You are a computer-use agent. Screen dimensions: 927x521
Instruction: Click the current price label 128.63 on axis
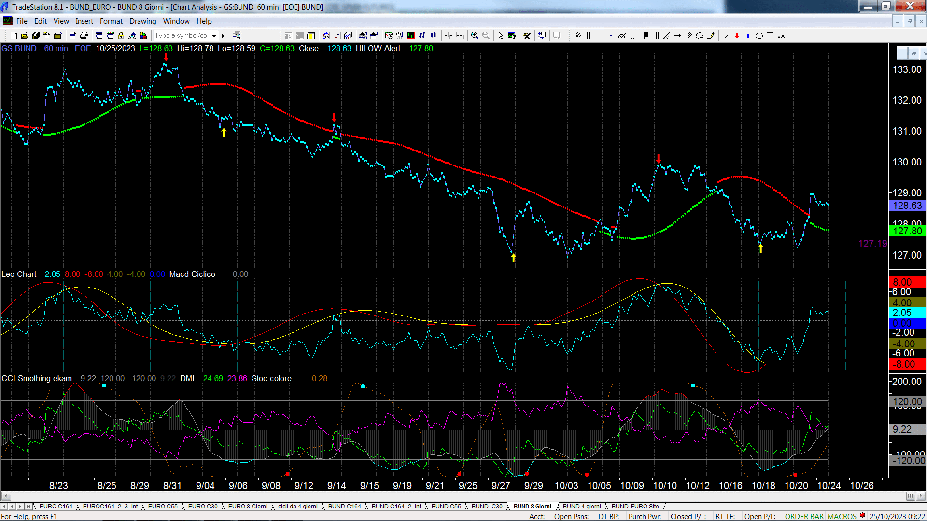click(x=907, y=206)
